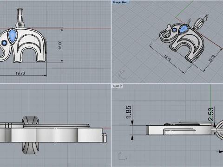Click the Right viewport title label
223x167 pixels.
116,86
